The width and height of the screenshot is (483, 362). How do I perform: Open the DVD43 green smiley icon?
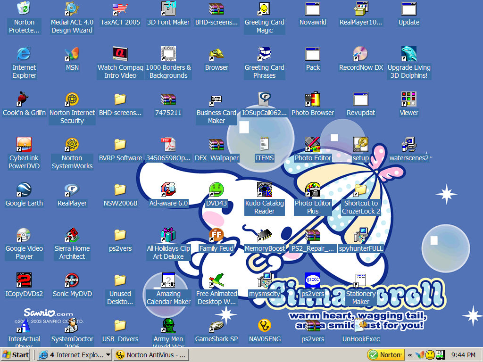coord(216,189)
